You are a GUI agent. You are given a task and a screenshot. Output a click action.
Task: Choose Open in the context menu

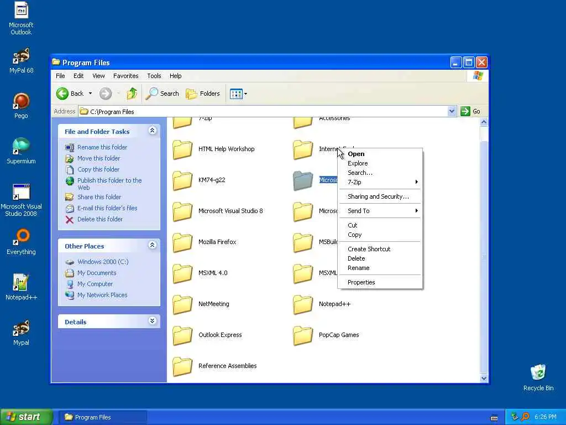(380, 154)
